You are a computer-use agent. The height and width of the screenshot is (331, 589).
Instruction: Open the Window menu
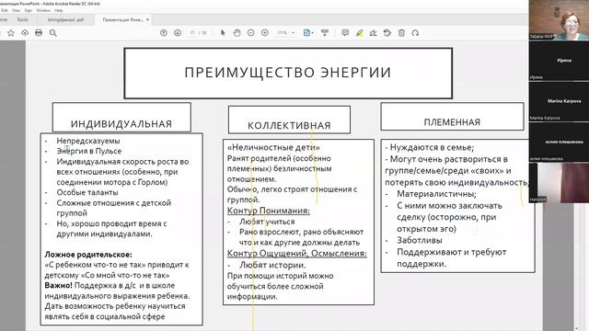coord(43,10)
